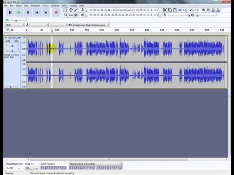Click the Copy icon
Viewport: 234px width, 175px height.
click(x=170, y=10)
